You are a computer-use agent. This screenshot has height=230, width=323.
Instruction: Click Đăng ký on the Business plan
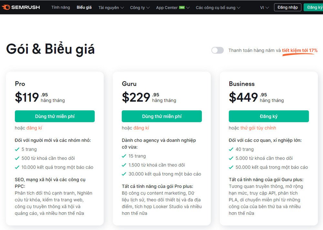(x=268, y=116)
